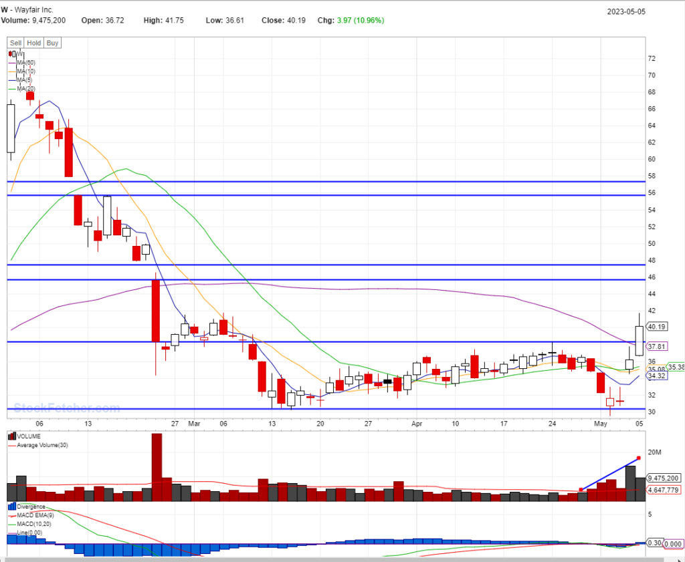Click the 4,647,779 average volume tag
The width and height of the screenshot is (685, 562).
[664, 490]
